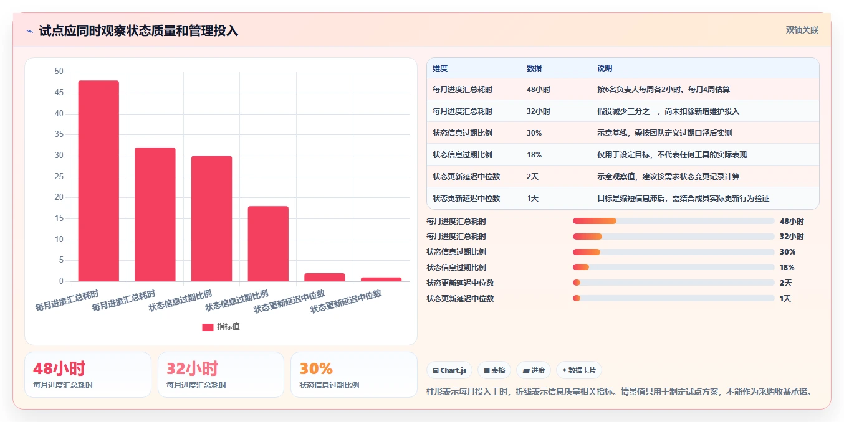Click the progress bar labeled 30%

[x=673, y=252]
